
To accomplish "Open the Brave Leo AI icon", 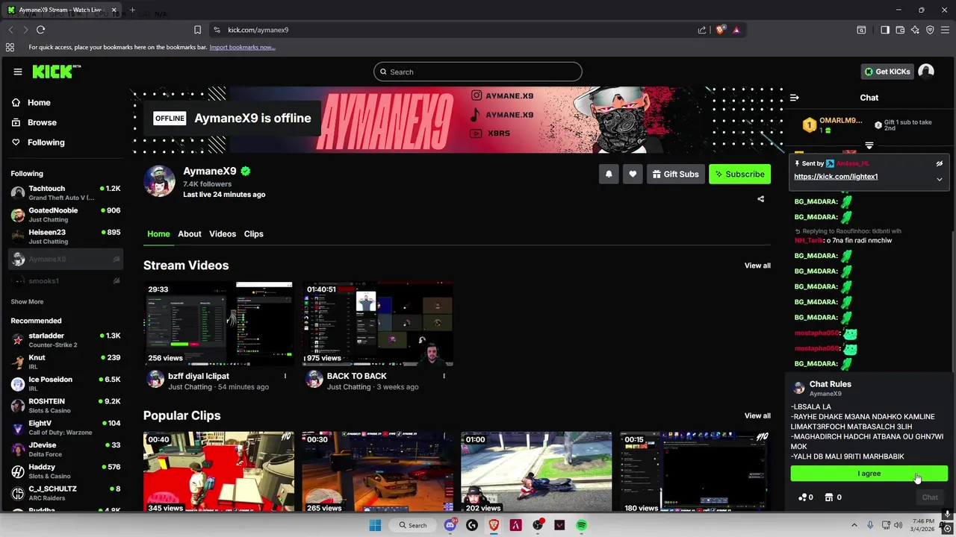I will pyautogui.click(x=915, y=30).
